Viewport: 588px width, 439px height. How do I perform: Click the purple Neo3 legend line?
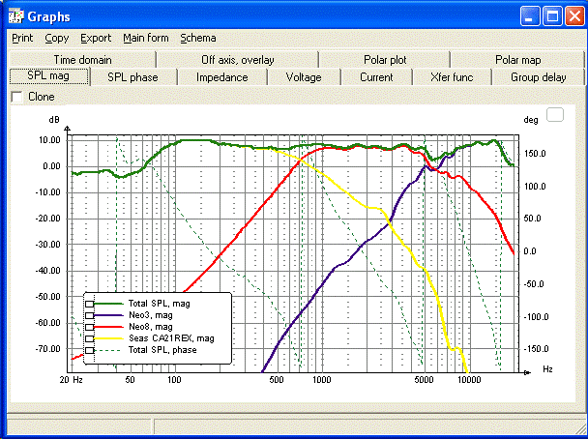(108, 315)
